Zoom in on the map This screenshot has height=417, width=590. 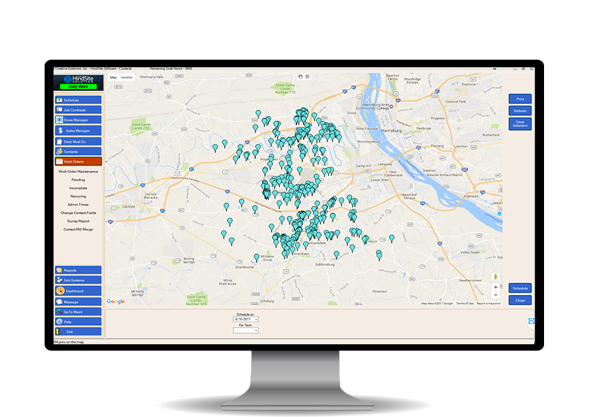click(495, 287)
